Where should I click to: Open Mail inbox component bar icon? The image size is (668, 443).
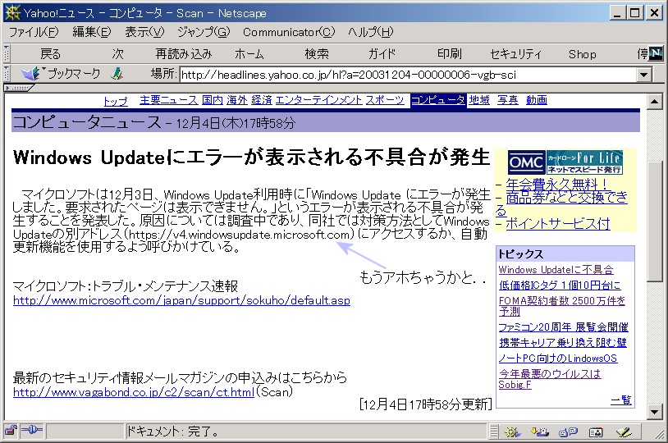click(540, 432)
